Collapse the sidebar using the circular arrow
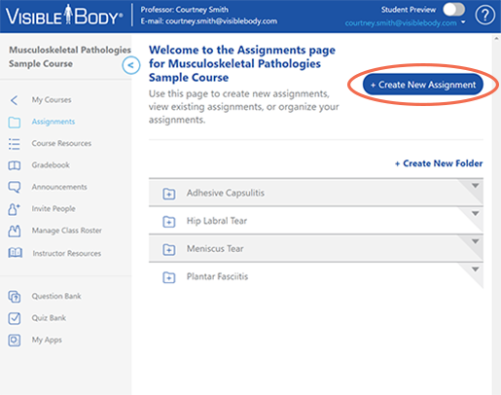This screenshot has height=395, width=501. pyautogui.click(x=131, y=65)
